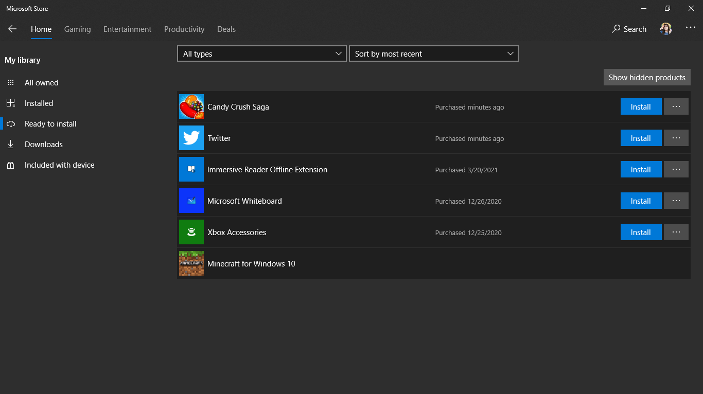Click Show hidden products button
This screenshot has height=394, width=703.
[647, 78]
